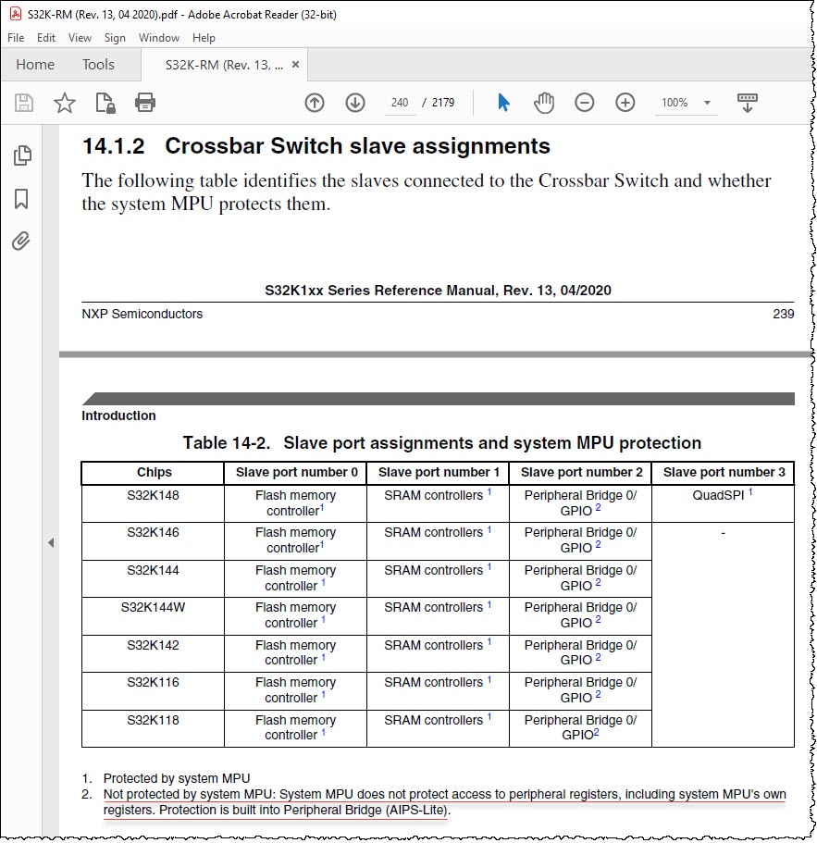Zoom in with the plus icon
This screenshot has height=843, width=817.
tap(625, 102)
